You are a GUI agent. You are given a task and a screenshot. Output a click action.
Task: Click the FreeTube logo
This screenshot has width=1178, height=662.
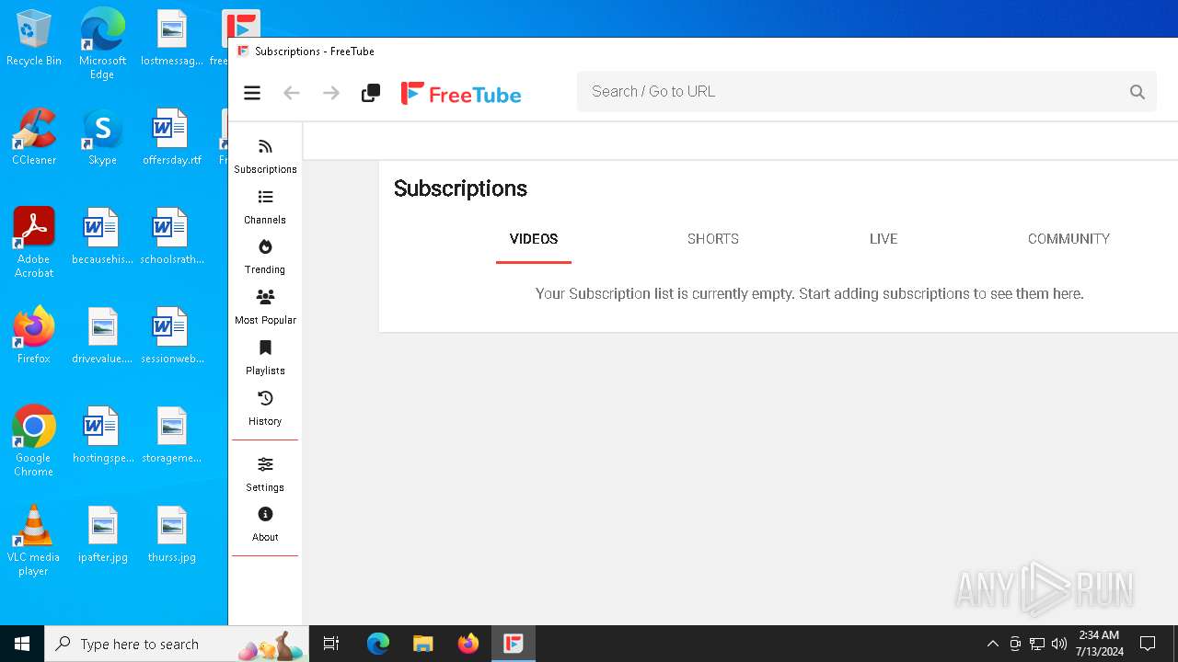(461, 94)
